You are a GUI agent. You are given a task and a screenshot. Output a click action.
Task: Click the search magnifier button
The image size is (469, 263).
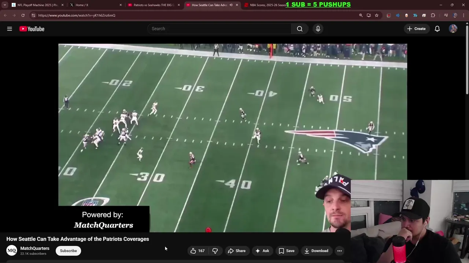pyautogui.click(x=300, y=29)
